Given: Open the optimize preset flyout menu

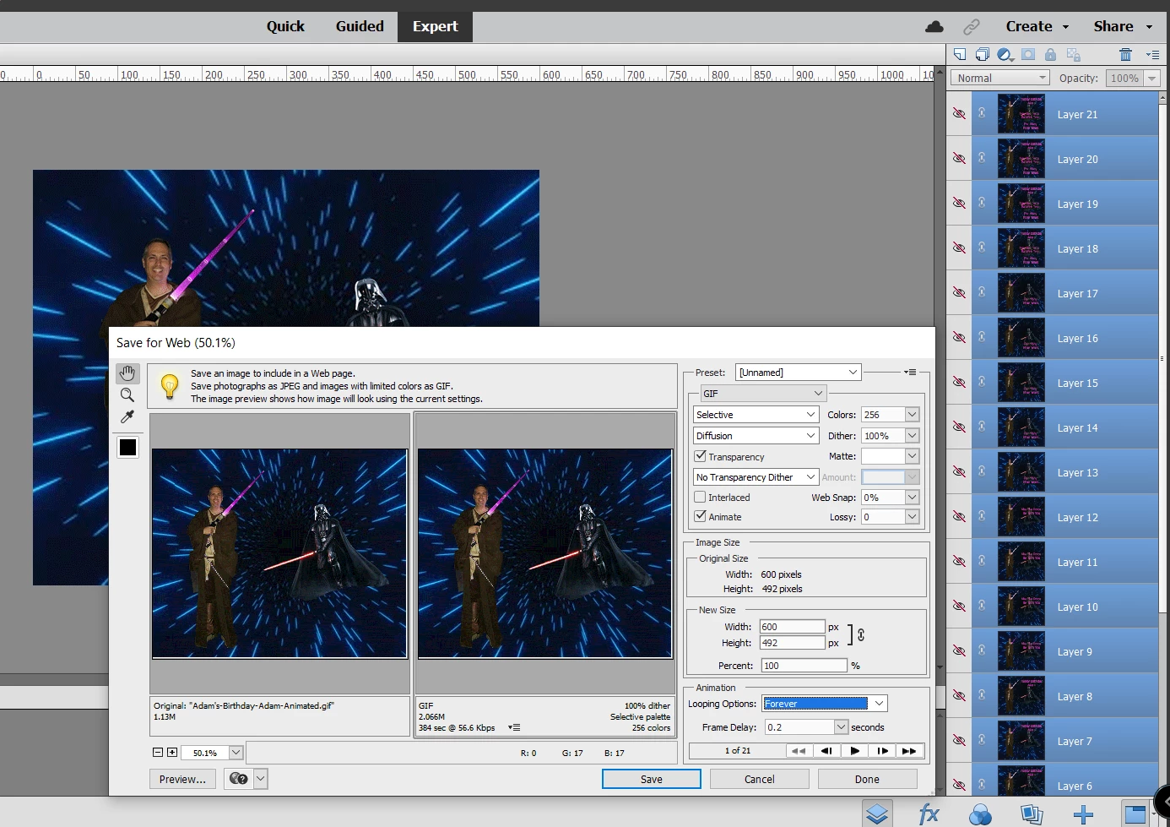Looking at the screenshot, I should tap(910, 372).
